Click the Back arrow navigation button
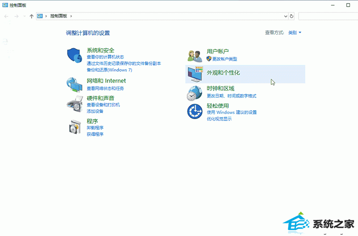Screen dimensions: 358x236 click(6, 16)
